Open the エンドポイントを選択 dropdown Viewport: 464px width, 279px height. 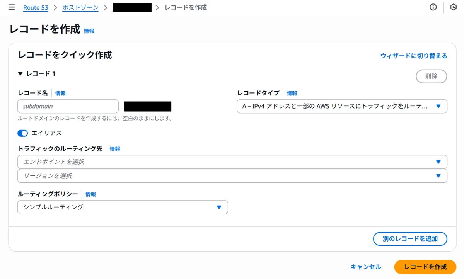pyautogui.click(x=232, y=162)
